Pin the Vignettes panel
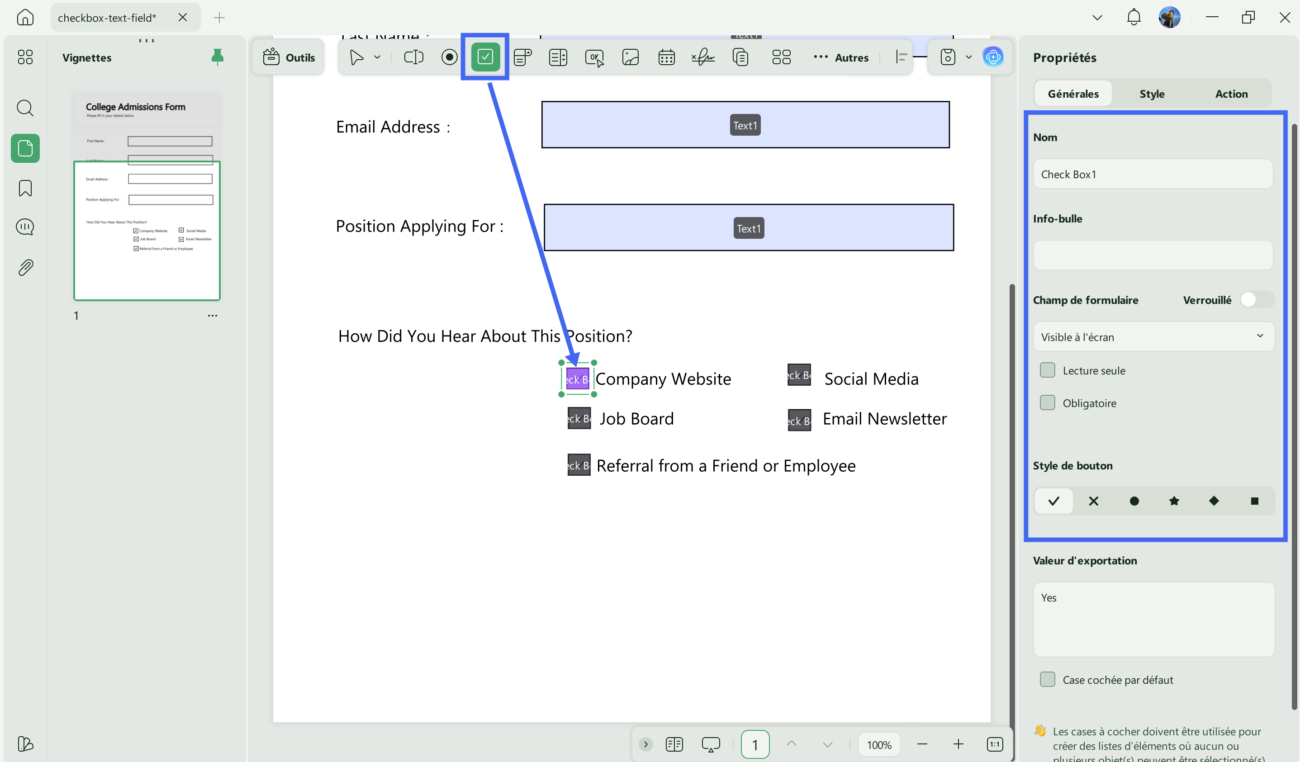 (217, 57)
